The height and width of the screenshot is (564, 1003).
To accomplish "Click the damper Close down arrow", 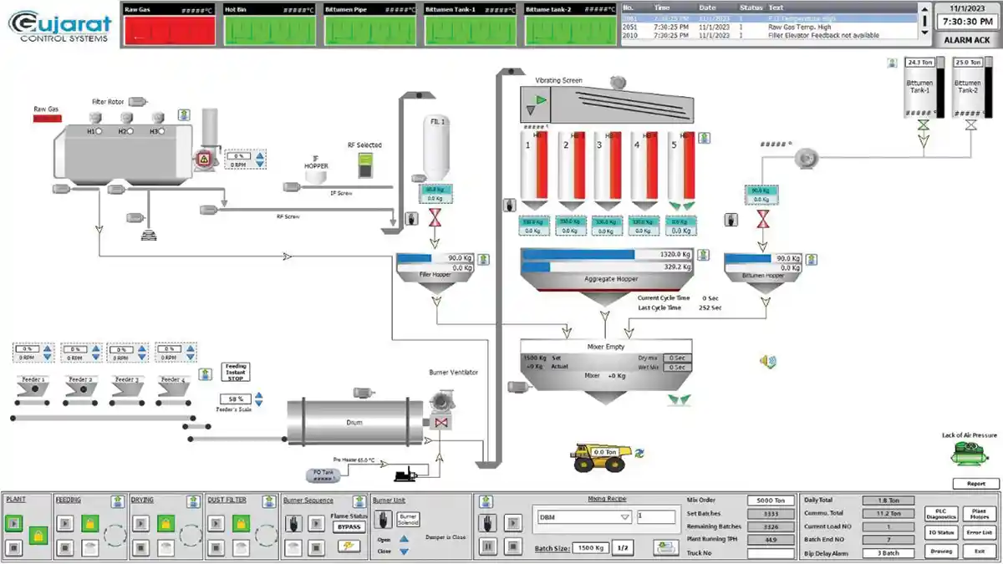I will [x=404, y=551].
